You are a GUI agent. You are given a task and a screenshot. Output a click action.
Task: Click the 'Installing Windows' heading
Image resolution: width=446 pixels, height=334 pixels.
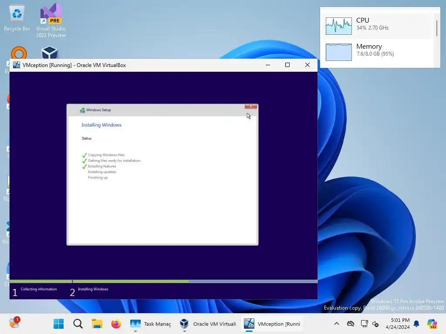[101, 125]
